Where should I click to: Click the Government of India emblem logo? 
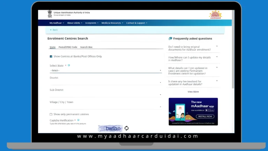[50, 14]
